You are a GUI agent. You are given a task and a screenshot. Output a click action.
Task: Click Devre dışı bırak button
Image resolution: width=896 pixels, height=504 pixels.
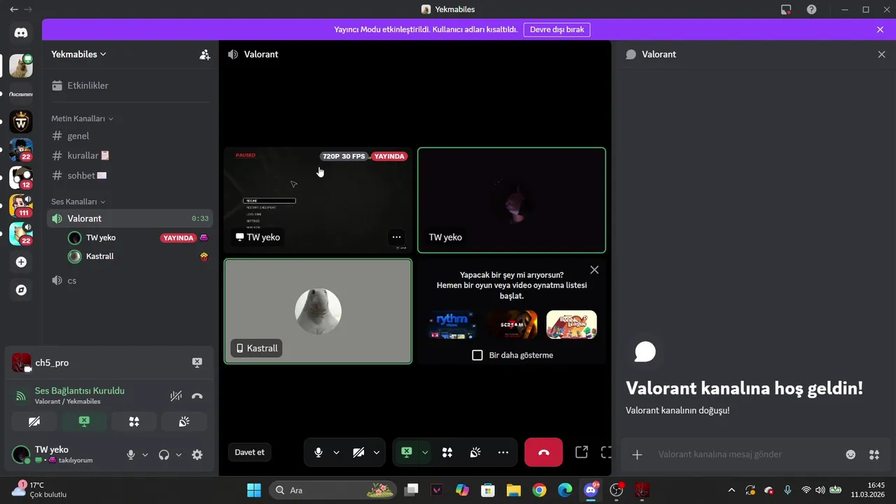(556, 29)
